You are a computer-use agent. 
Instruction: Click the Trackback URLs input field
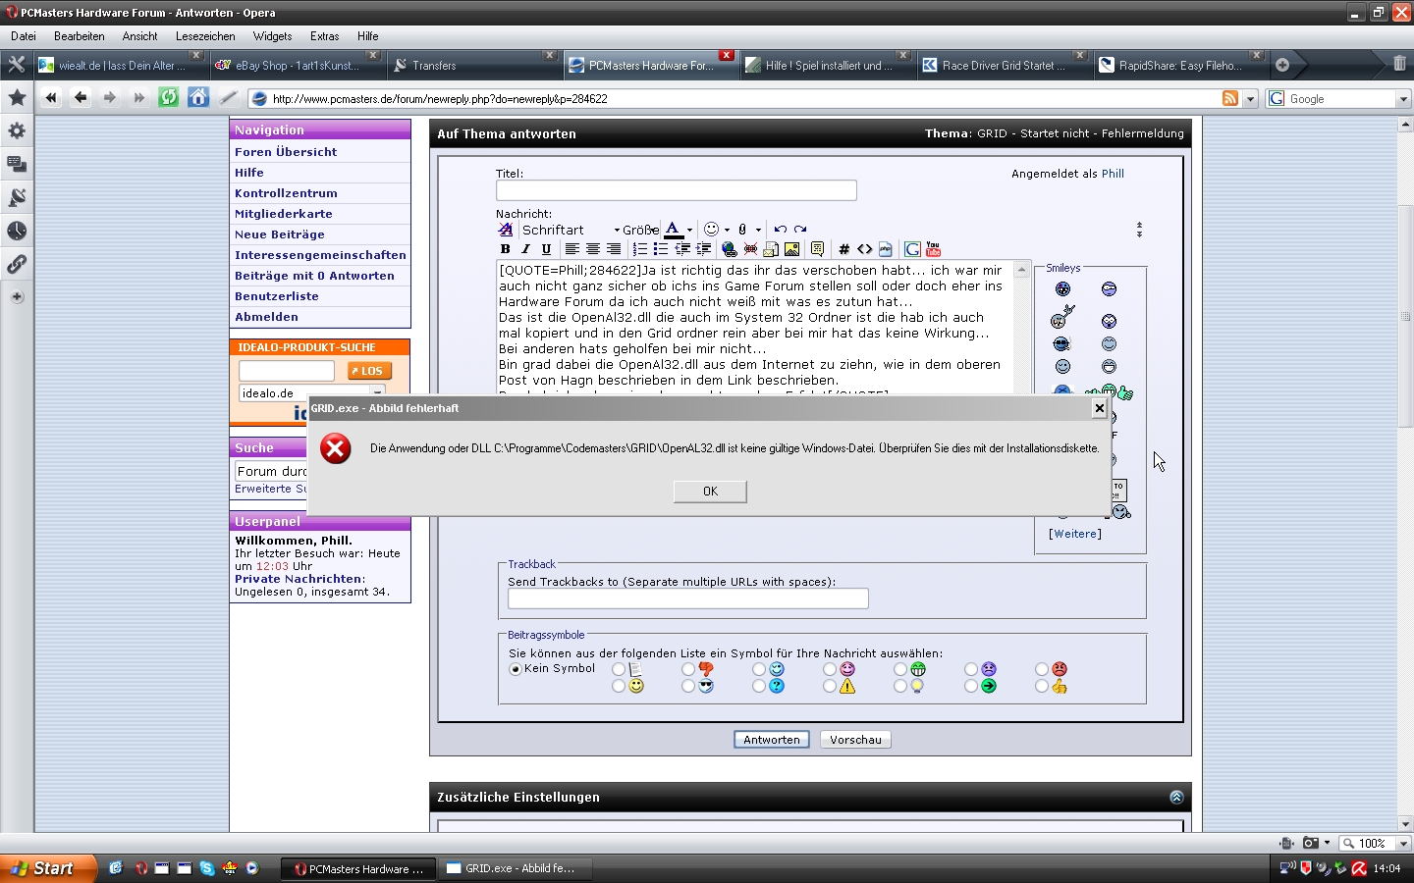click(x=688, y=598)
